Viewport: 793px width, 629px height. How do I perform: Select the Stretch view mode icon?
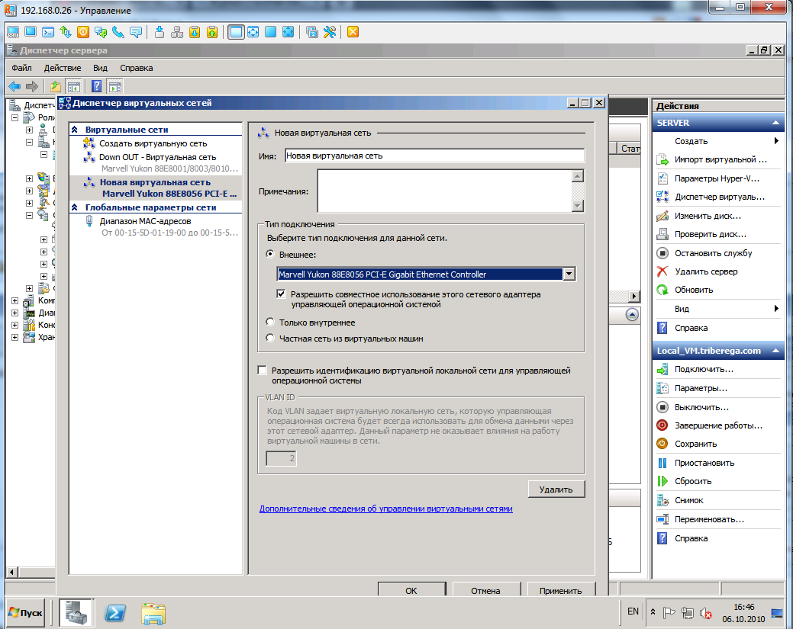(x=253, y=32)
